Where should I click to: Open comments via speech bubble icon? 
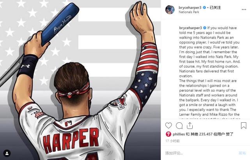179,125
